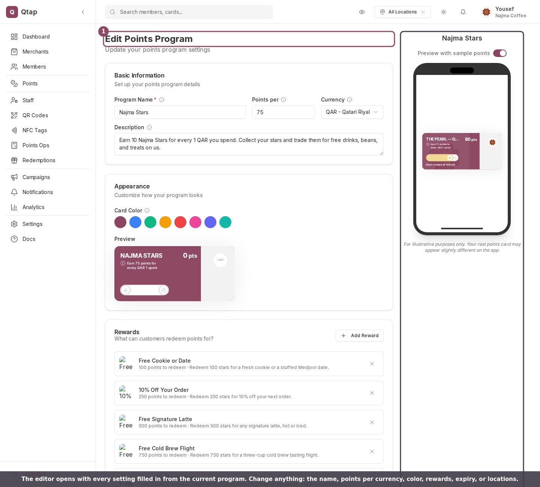Click the Merchants store icon
The image size is (540, 487).
pos(14,52)
